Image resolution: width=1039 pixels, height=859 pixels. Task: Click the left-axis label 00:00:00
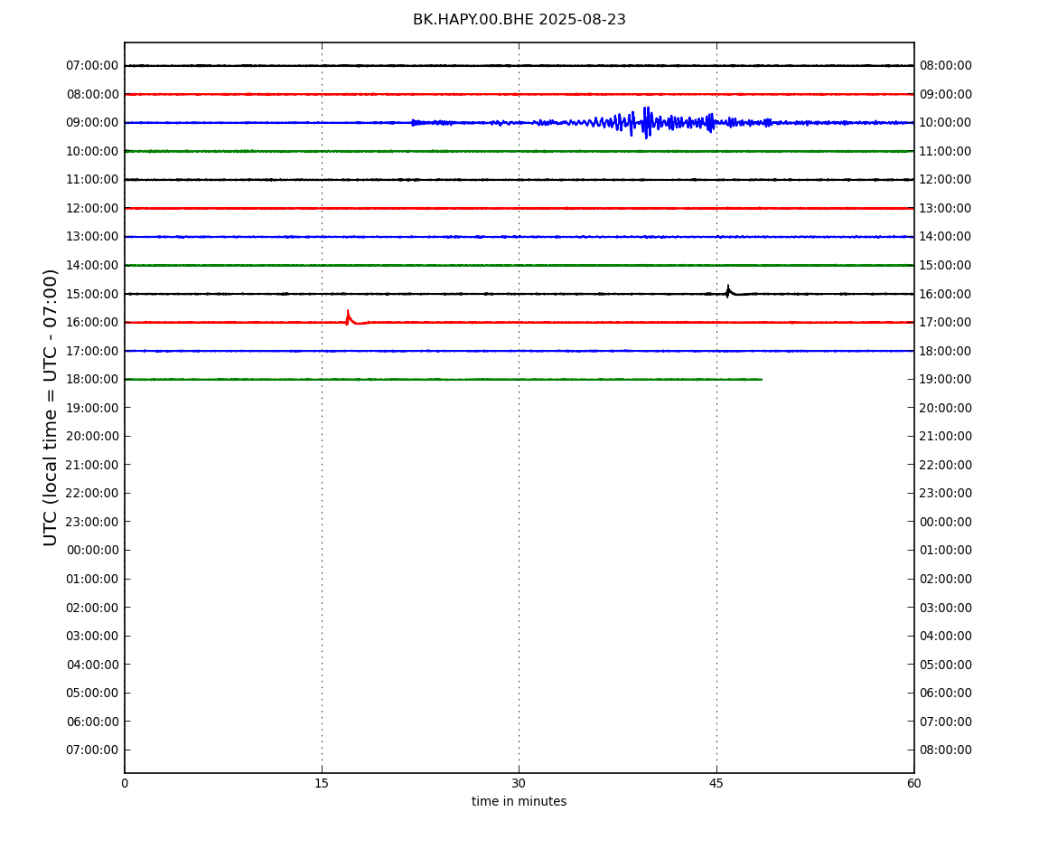pyautogui.click(x=93, y=551)
